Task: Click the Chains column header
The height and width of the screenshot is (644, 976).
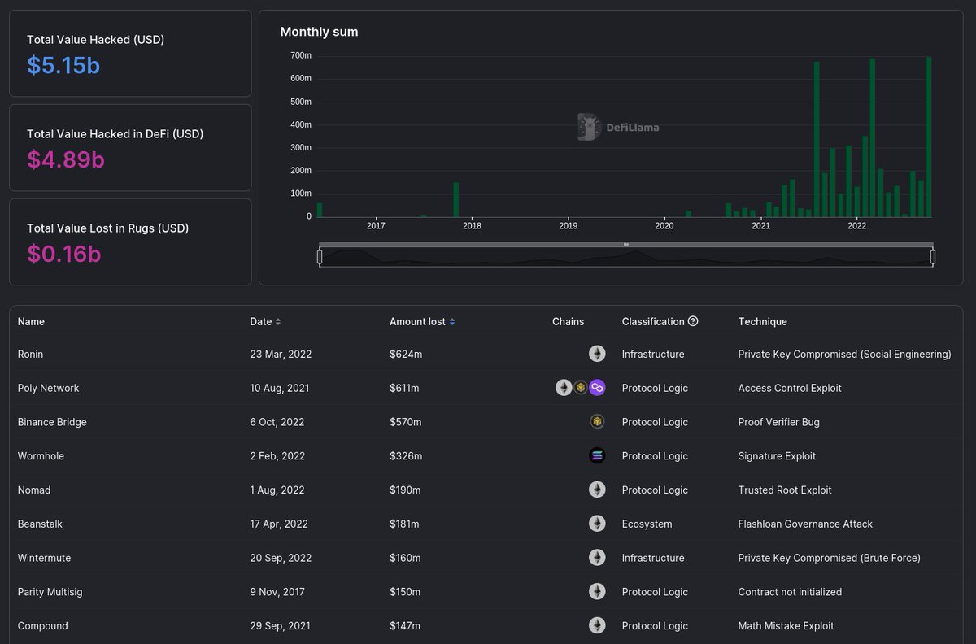Action: pyautogui.click(x=568, y=322)
